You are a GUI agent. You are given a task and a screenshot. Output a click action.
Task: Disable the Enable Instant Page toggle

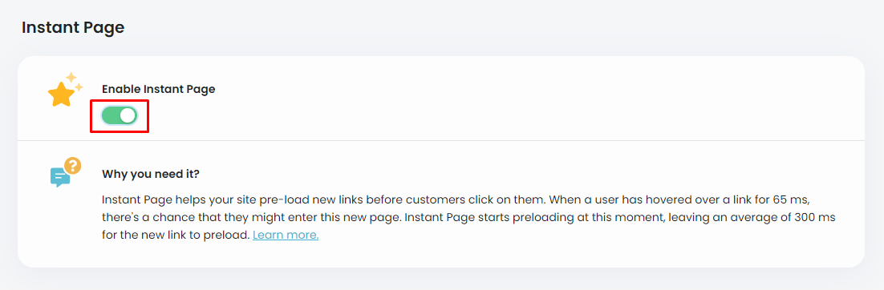coord(120,115)
